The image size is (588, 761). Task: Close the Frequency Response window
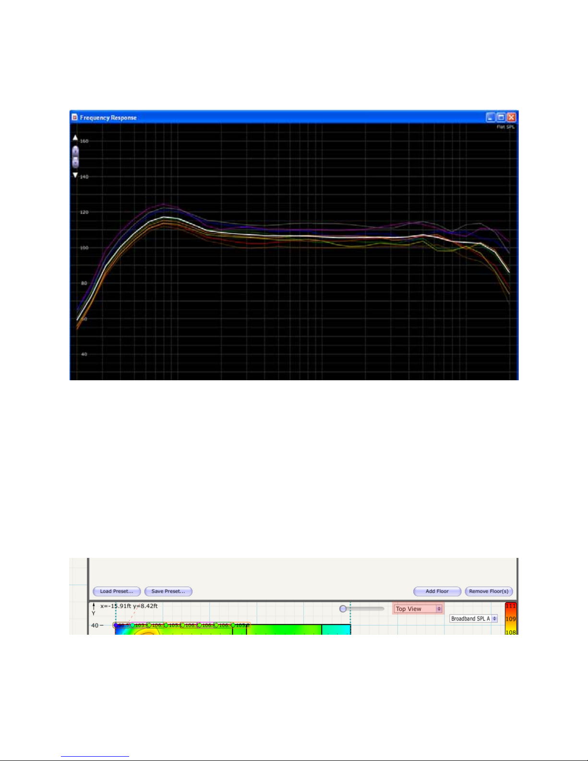[511, 117]
